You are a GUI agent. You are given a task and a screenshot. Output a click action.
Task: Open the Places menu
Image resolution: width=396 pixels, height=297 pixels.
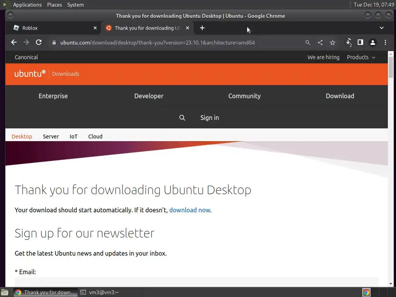(x=55, y=5)
